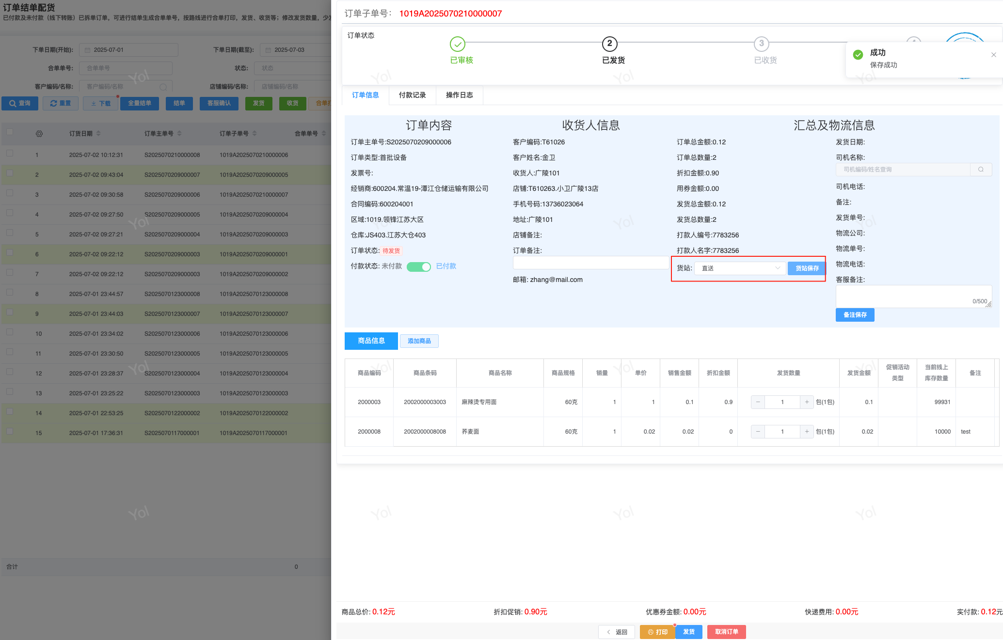The image size is (1003, 640).
Task: Open the 操作日志 tab
Action: (x=459, y=95)
